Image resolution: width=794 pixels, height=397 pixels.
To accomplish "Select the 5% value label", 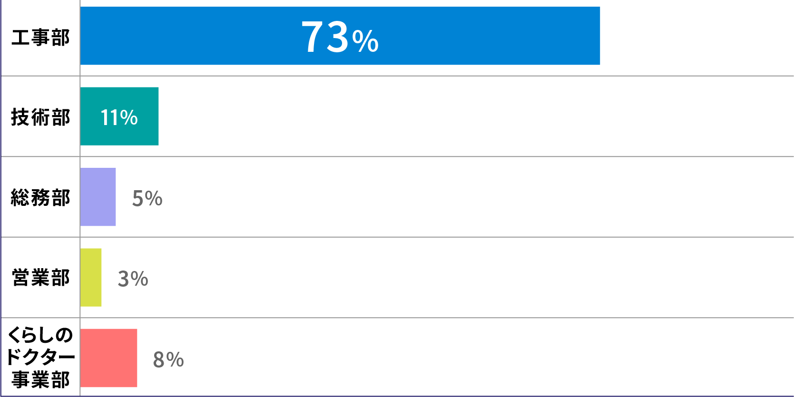I will (x=147, y=198).
